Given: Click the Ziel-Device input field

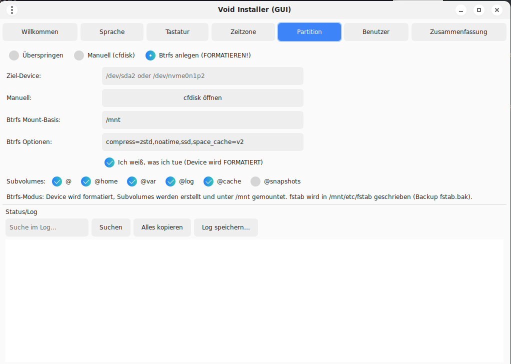Looking at the screenshot, I should point(202,76).
